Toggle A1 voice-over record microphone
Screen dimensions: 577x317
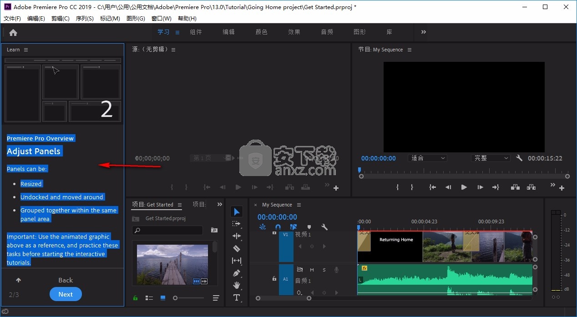(336, 270)
